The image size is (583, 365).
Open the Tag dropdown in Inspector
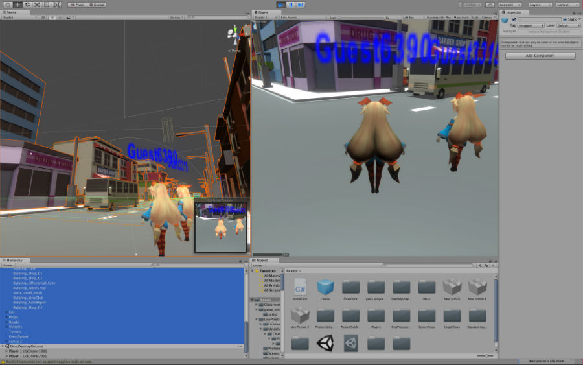[x=531, y=26]
